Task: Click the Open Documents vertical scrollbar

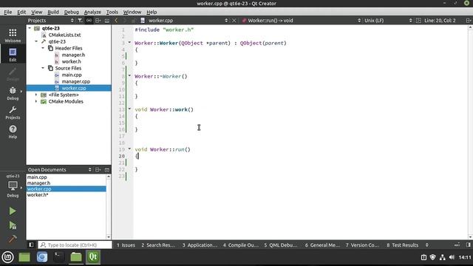Action: point(109,207)
